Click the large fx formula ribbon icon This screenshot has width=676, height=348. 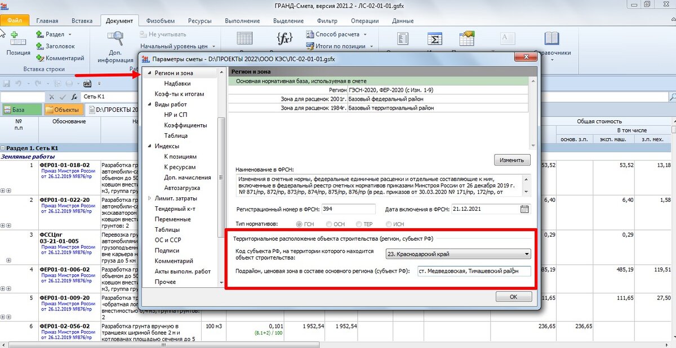tap(284, 38)
